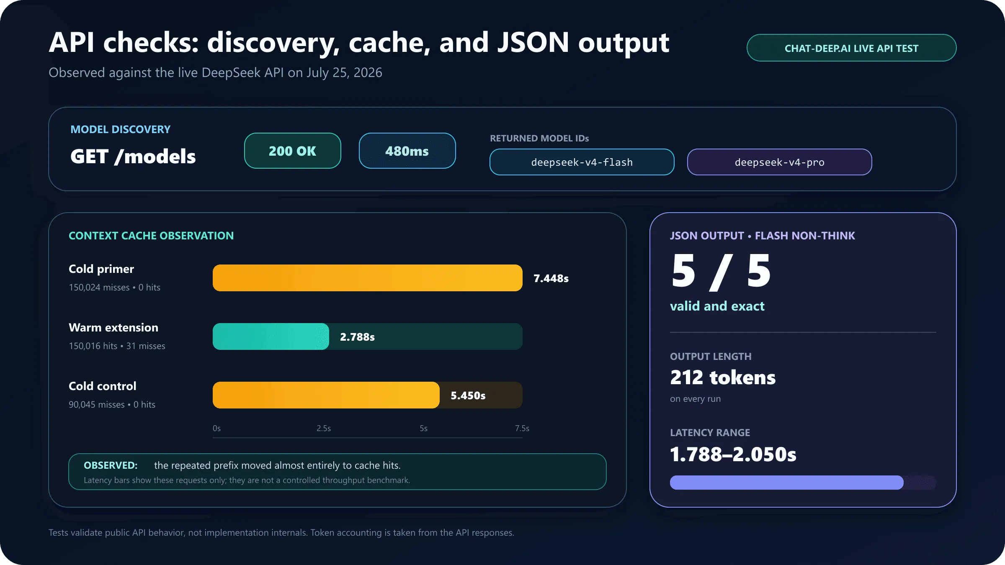Click the Cold control orange latency bar

(x=326, y=395)
